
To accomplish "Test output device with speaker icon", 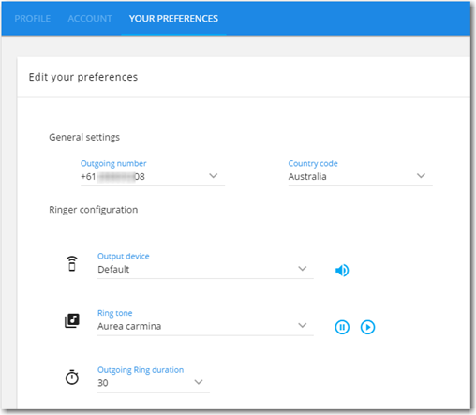I will [342, 271].
